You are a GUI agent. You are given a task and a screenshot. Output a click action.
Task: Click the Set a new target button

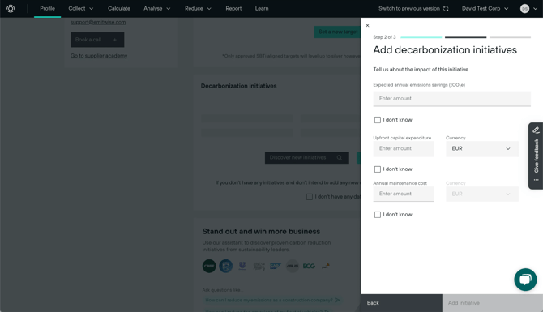[x=338, y=32]
